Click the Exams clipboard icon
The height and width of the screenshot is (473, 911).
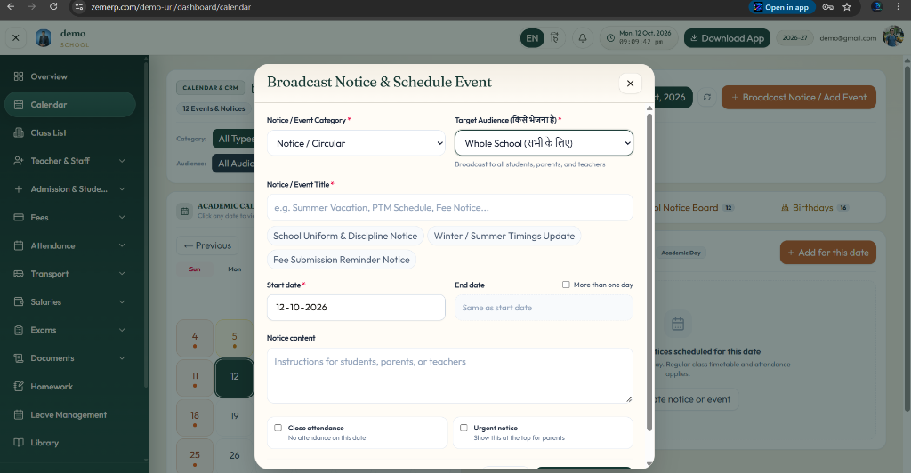coord(19,330)
